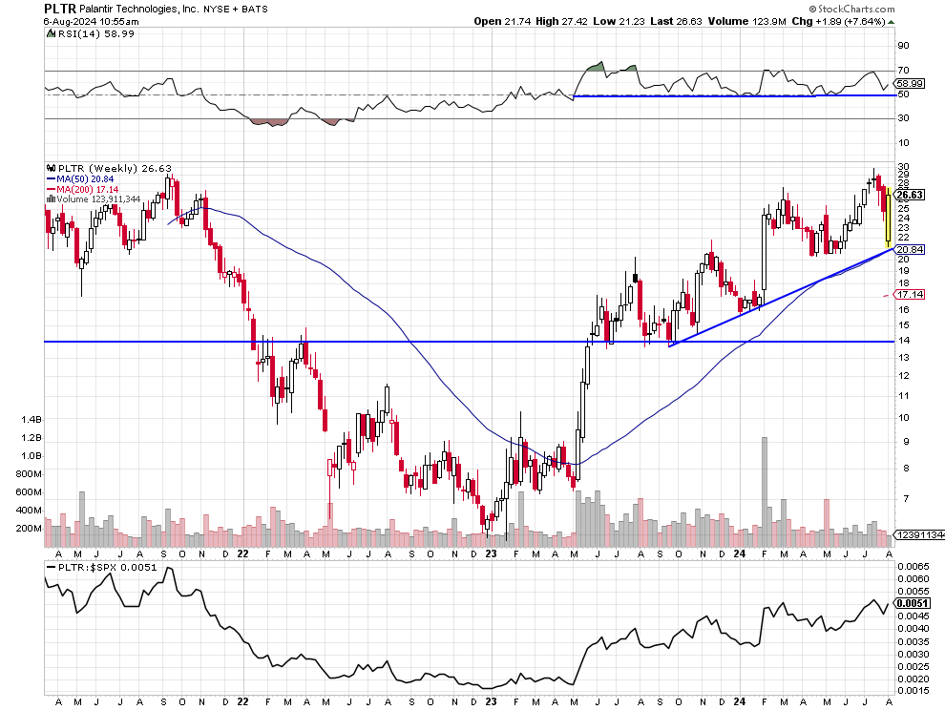Click the 58.99 RSI value axis label
The height and width of the screenshot is (710, 945).
(x=913, y=85)
